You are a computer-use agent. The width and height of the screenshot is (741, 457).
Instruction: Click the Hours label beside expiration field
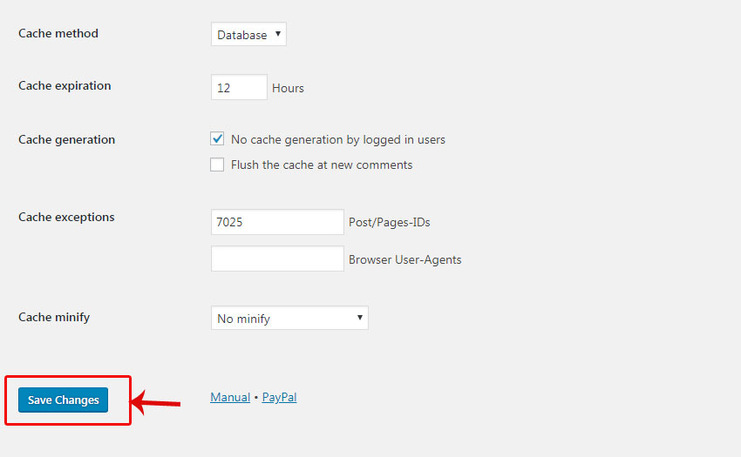[288, 88]
